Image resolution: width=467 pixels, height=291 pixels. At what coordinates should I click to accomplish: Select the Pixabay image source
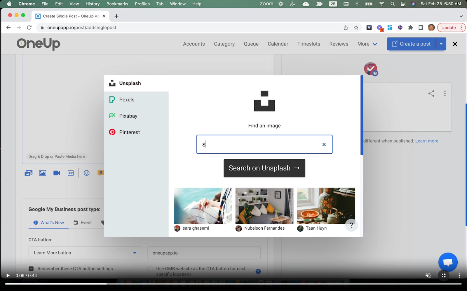(136, 116)
